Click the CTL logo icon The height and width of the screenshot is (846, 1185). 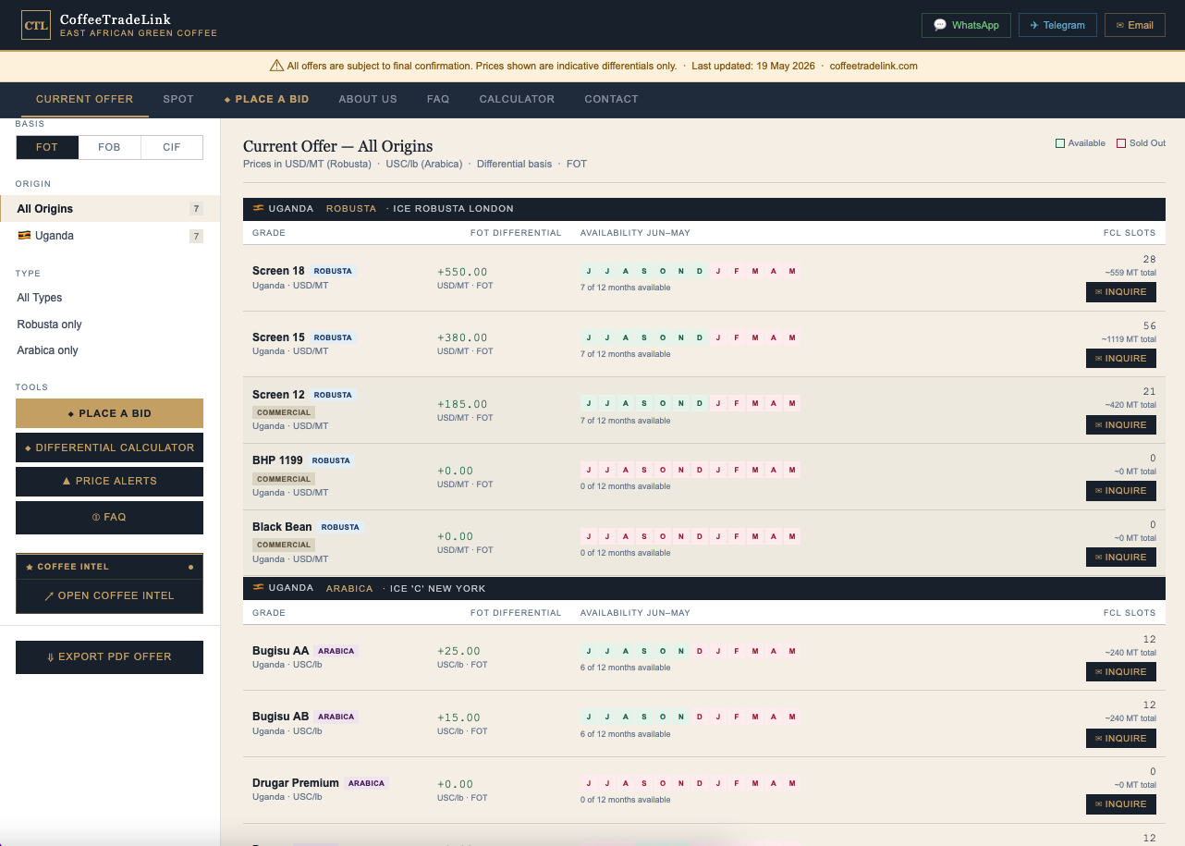coord(36,25)
